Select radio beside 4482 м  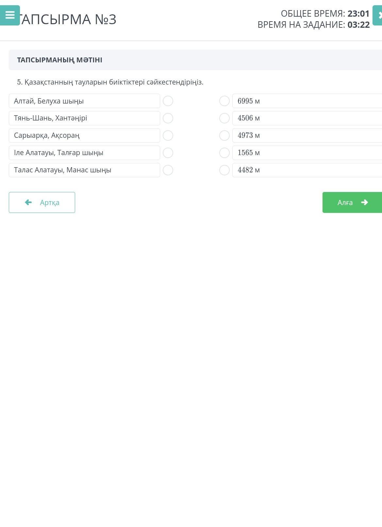(x=224, y=170)
